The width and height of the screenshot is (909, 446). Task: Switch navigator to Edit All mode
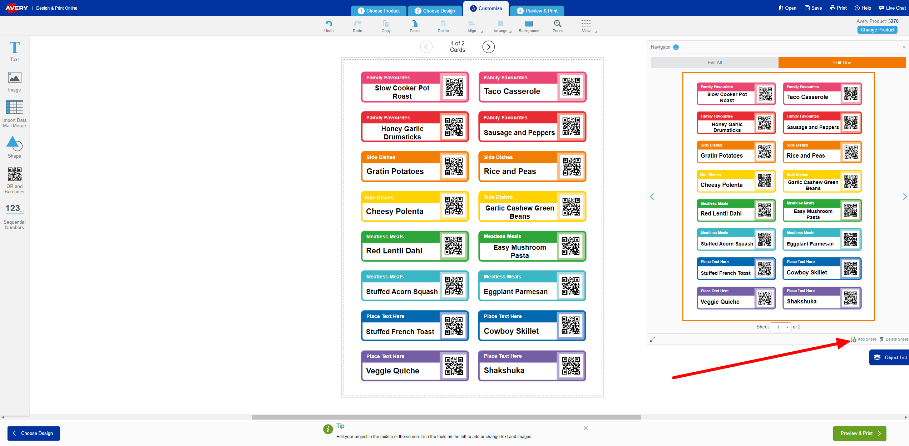coord(715,63)
